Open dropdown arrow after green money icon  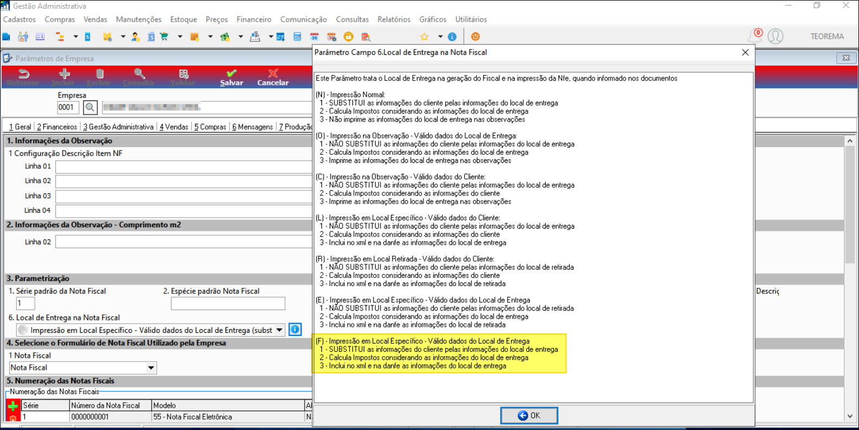click(x=241, y=37)
